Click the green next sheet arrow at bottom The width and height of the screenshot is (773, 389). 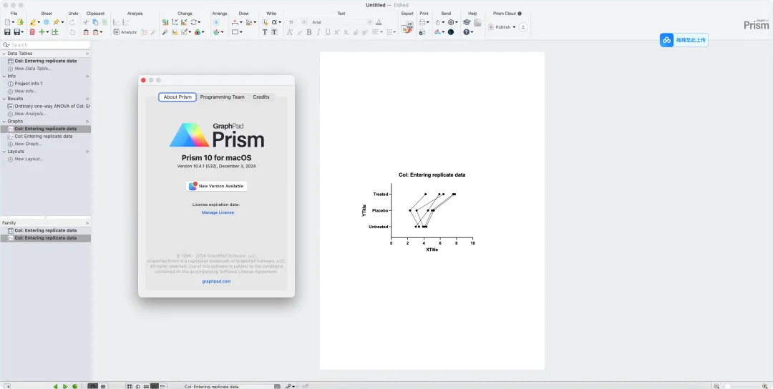pyautogui.click(x=65, y=387)
